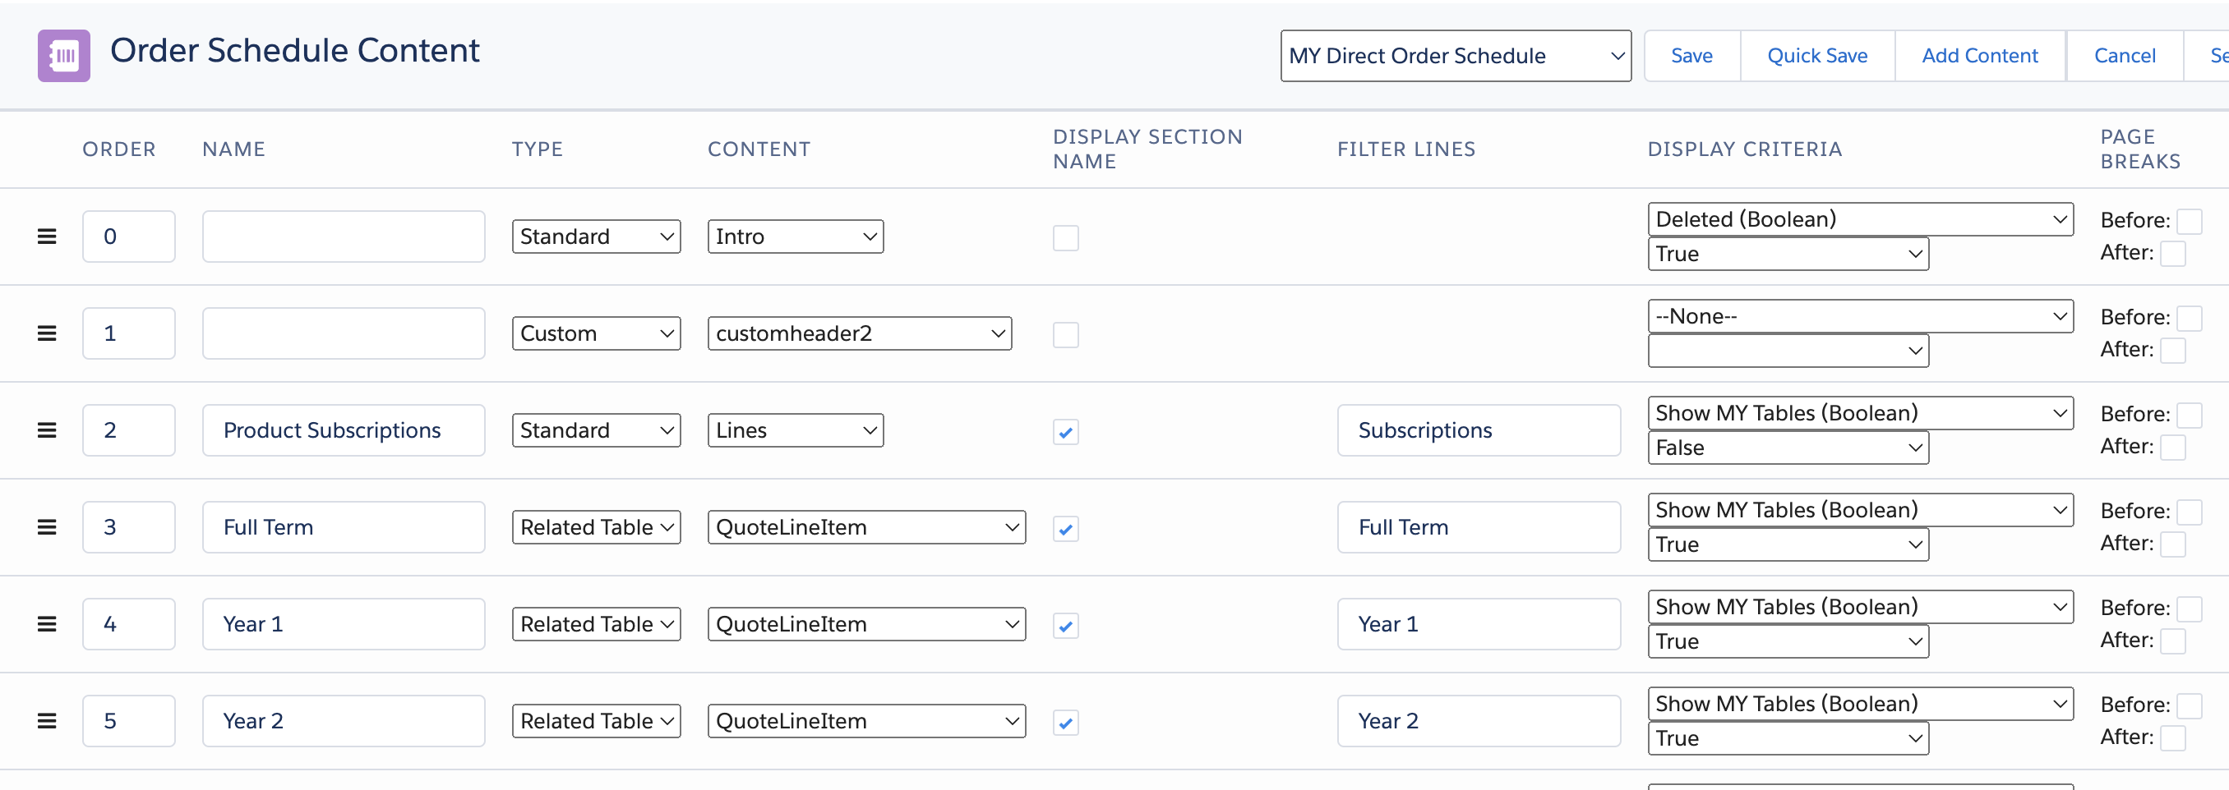
Task: Expand the Deleted (Boolean) display criteria dropdown
Action: [1861, 219]
